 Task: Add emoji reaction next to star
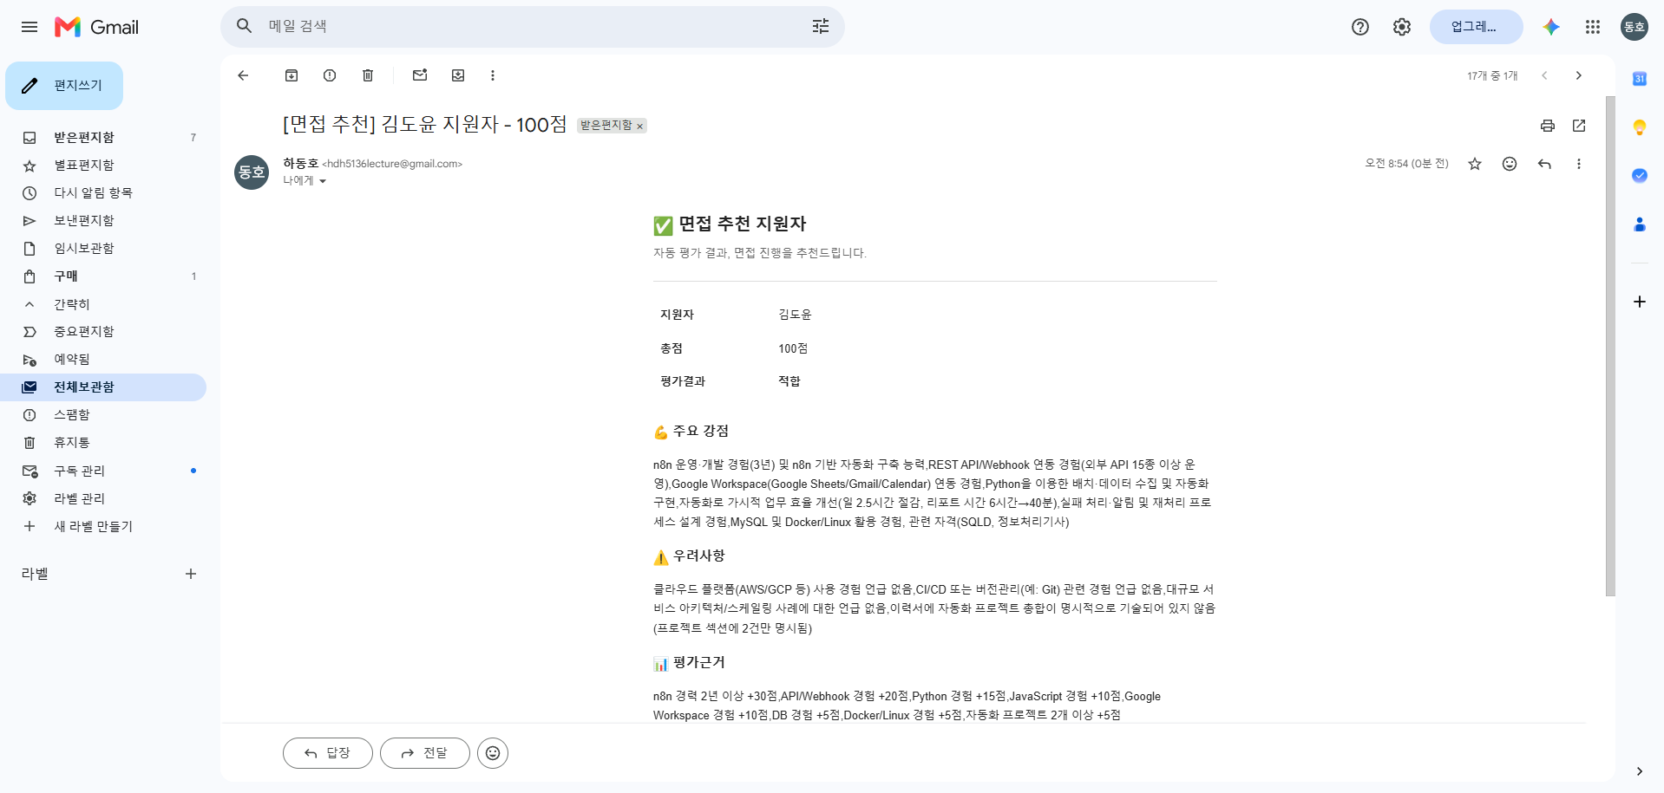pyautogui.click(x=1510, y=164)
